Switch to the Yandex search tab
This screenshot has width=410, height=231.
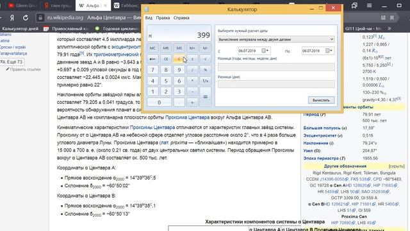point(58,6)
